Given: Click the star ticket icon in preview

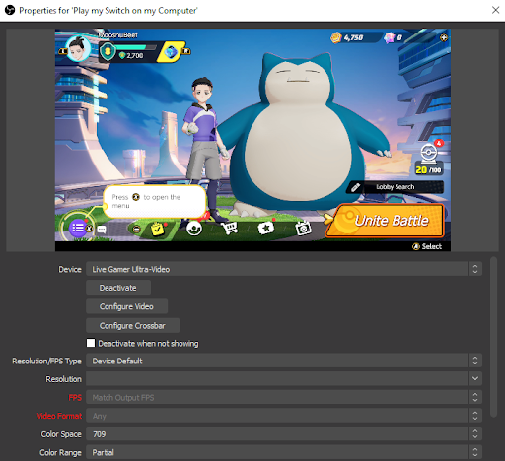Looking at the screenshot, I should pos(266,228).
